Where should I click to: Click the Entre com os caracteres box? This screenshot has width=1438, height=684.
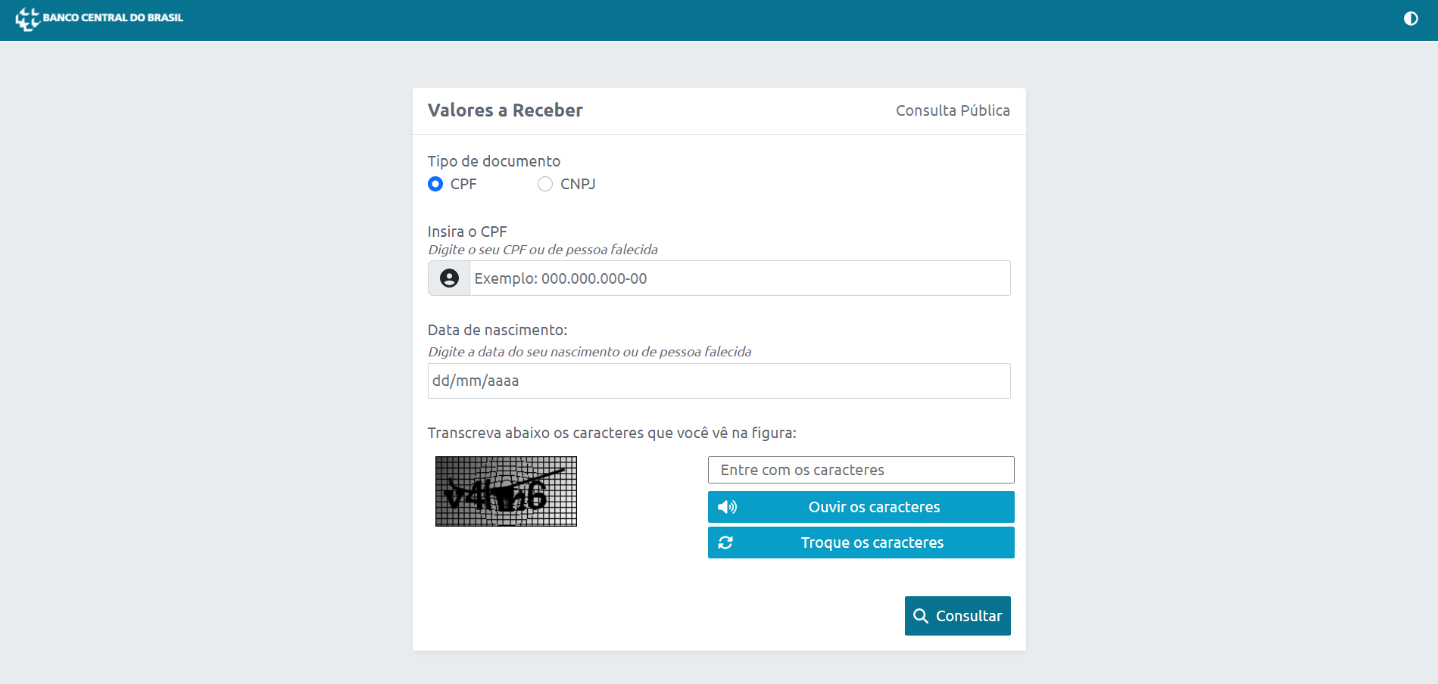(x=860, y=469)
